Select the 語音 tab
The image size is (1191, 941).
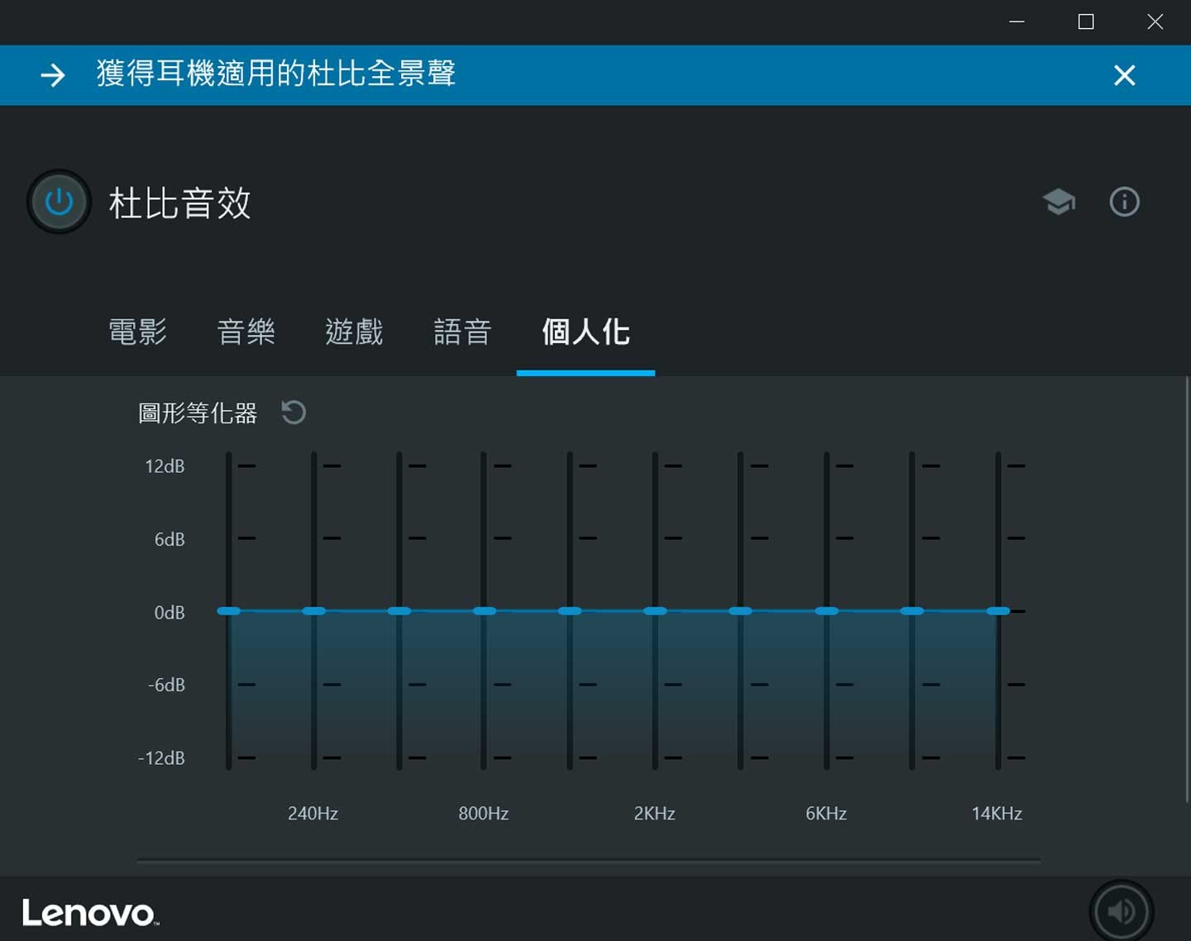[463, 332]
